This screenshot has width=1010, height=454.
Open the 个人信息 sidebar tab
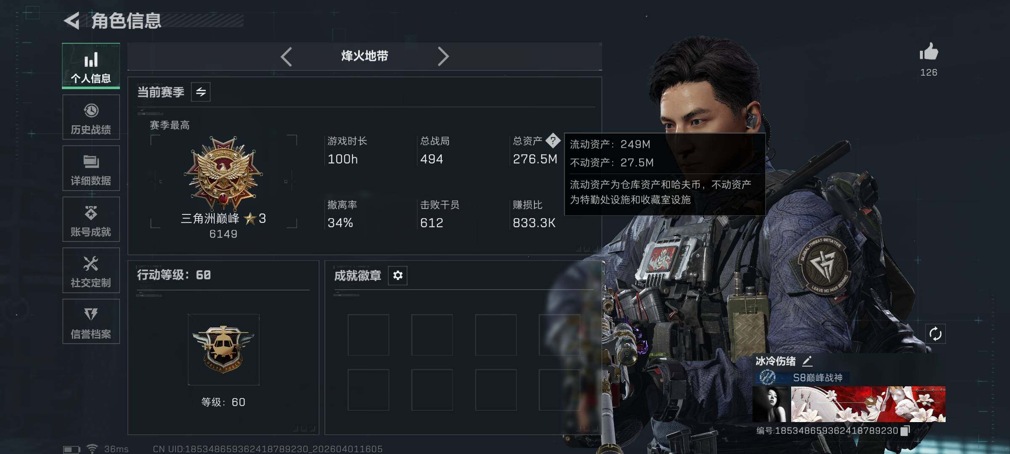click(91, 66)
